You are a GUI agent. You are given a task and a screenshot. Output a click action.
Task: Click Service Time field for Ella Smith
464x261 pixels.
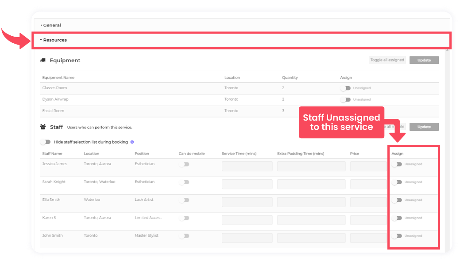(x=247, y=202)
